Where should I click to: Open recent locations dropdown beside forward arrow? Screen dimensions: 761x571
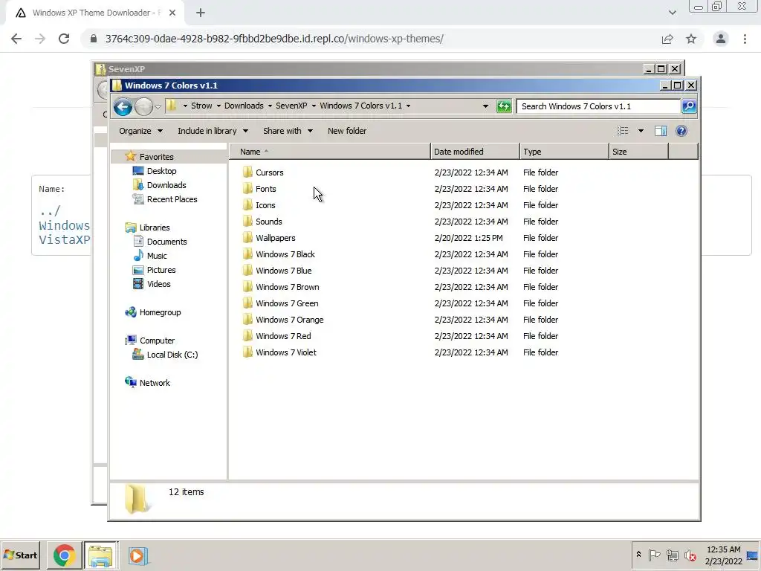[158, 107]
